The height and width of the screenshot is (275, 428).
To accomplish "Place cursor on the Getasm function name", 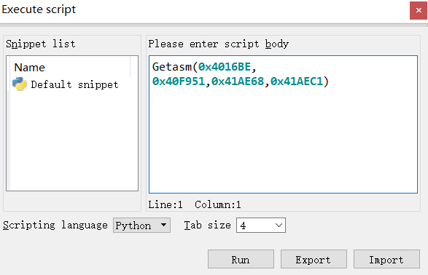I will (x=172, y=67).
